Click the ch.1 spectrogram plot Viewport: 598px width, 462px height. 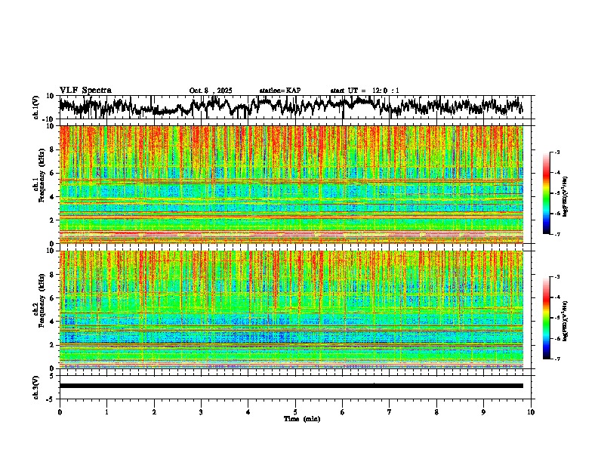291,184
